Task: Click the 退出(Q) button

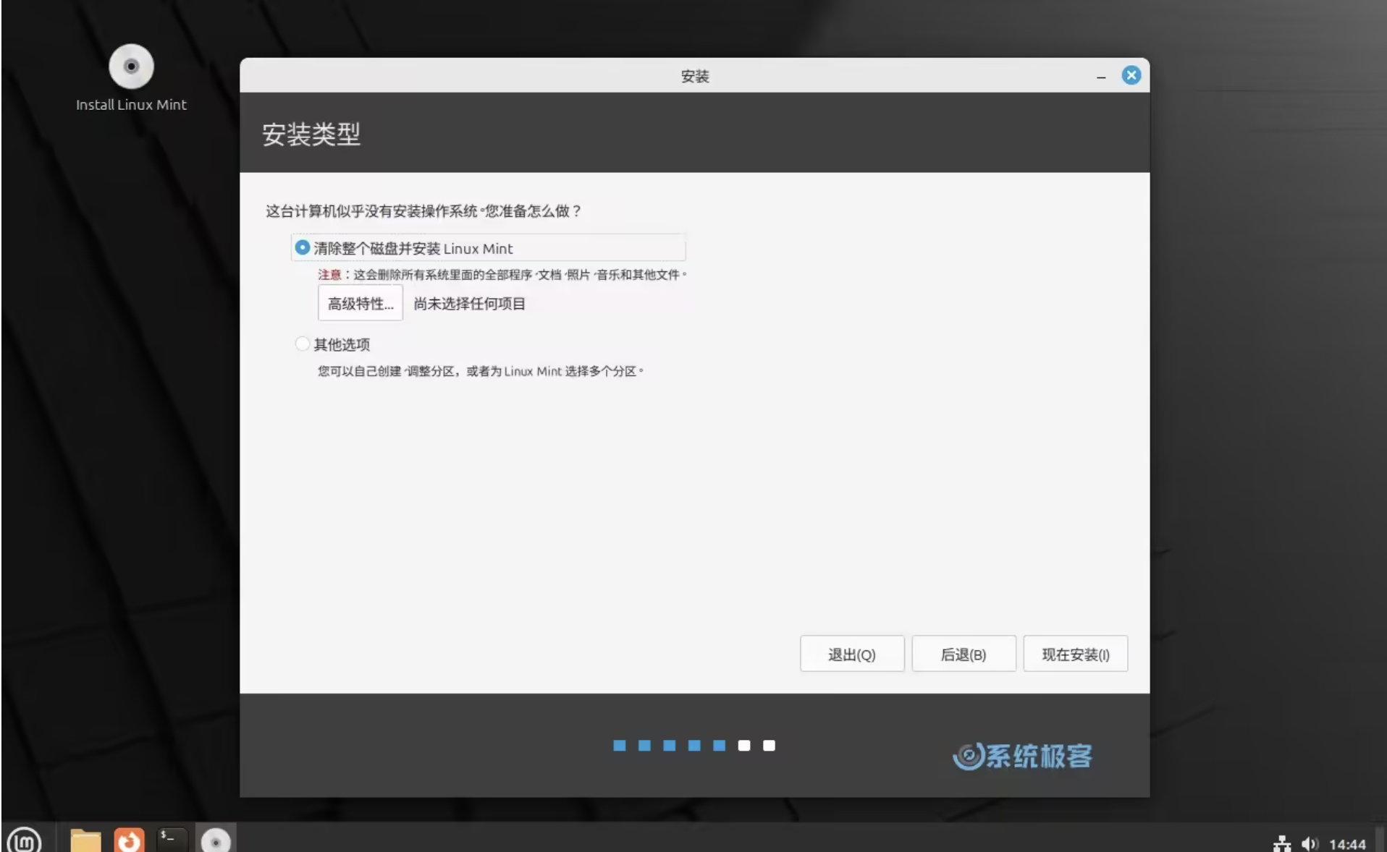Action: coord(851,654)
